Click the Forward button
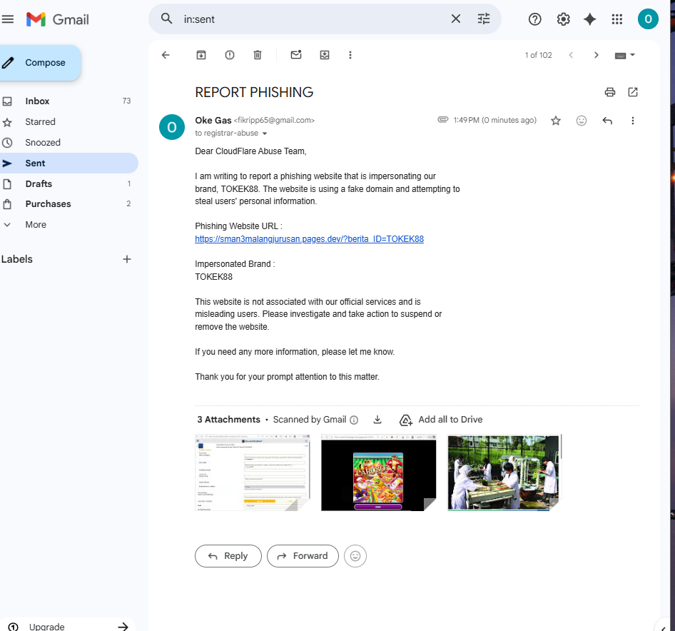The height and width of the screenshot is (631, 675). 303,556
